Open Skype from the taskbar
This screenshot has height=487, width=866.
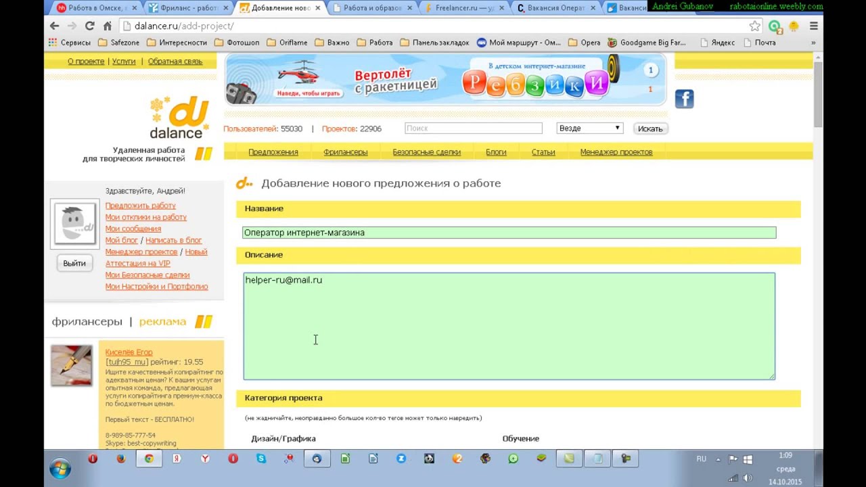(x=261, y=459)
